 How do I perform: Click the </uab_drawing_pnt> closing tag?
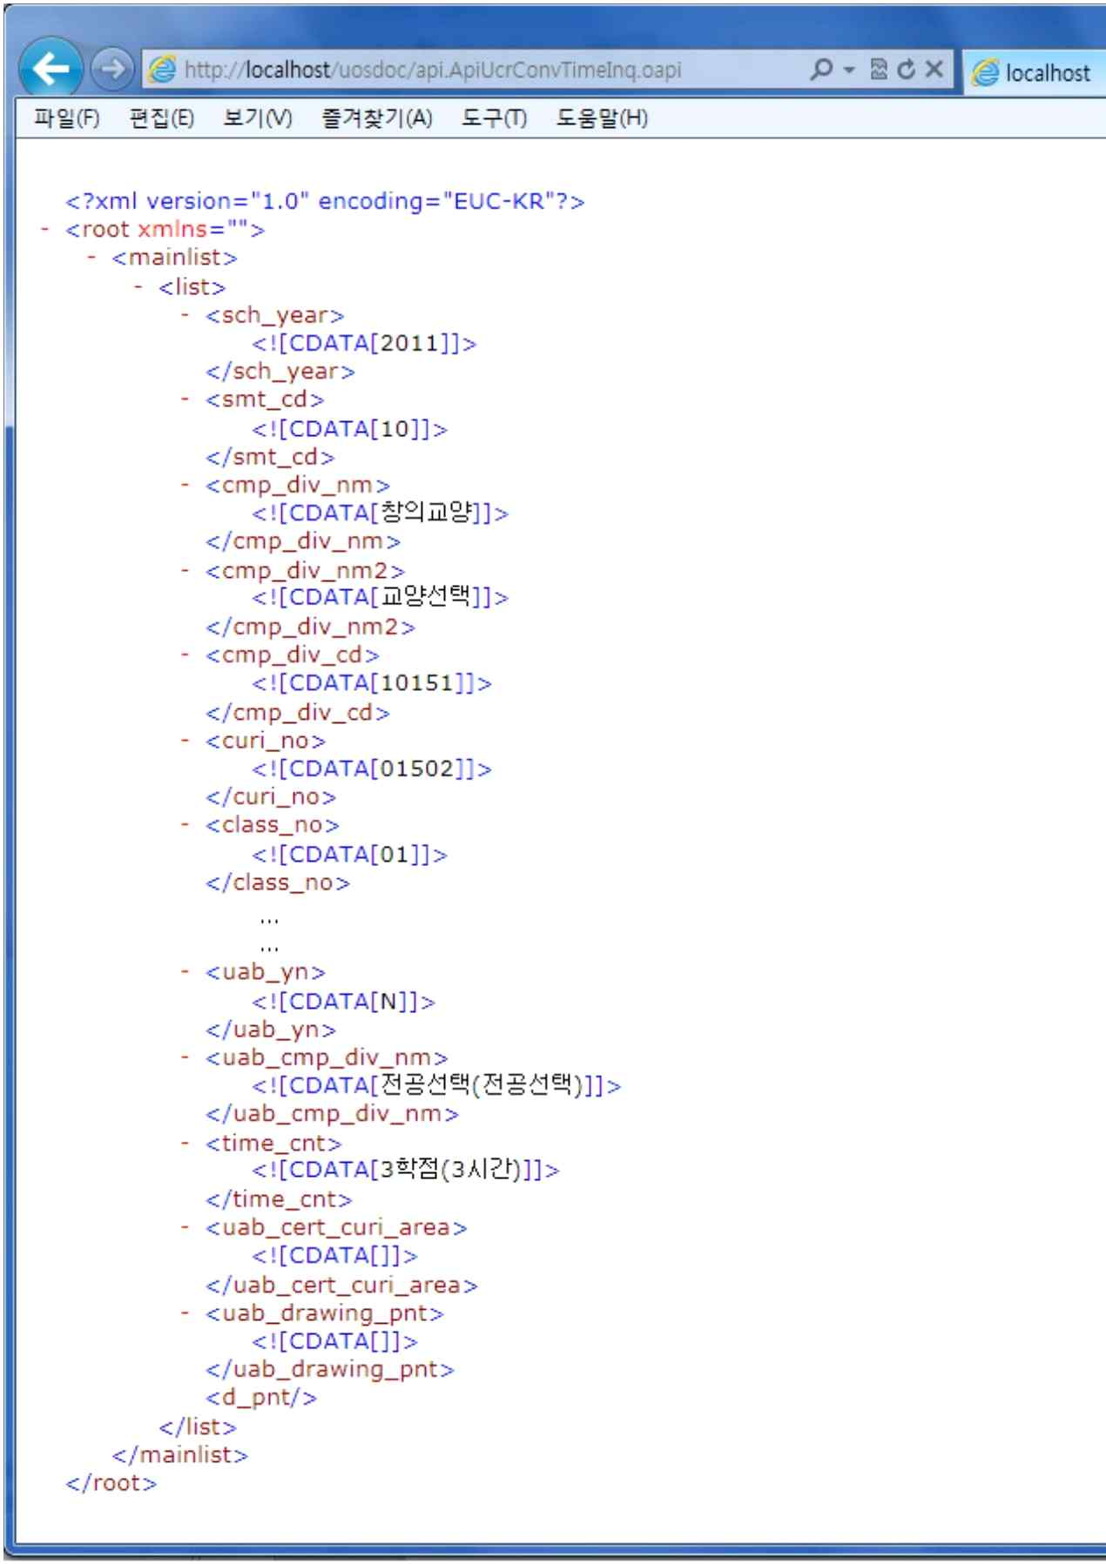tap(330, 1369)
